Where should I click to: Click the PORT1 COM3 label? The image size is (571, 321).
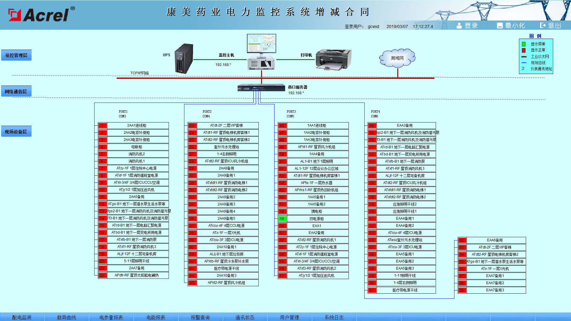(x=123, y=114)
